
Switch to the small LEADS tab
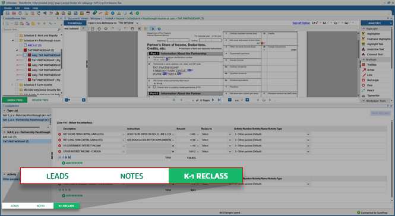point(15,206)
